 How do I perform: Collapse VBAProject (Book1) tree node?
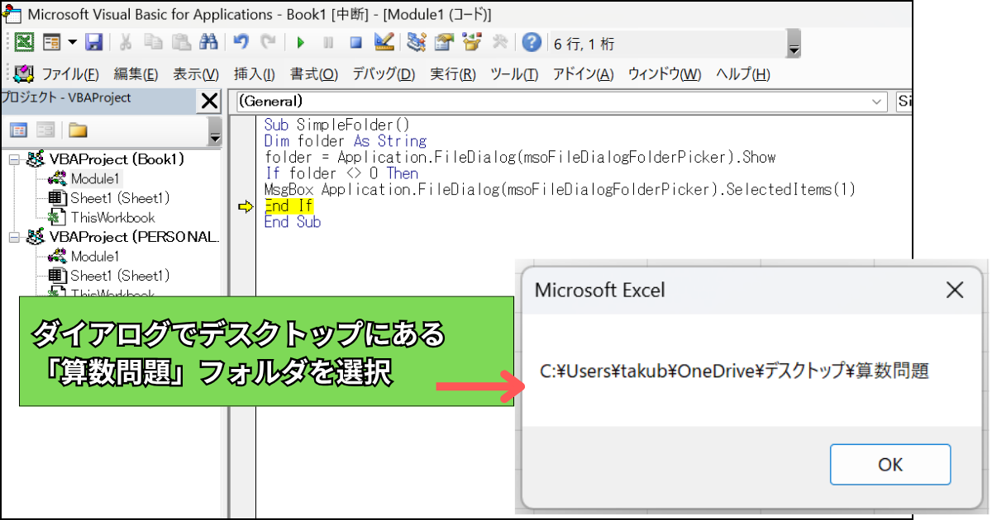14,158
